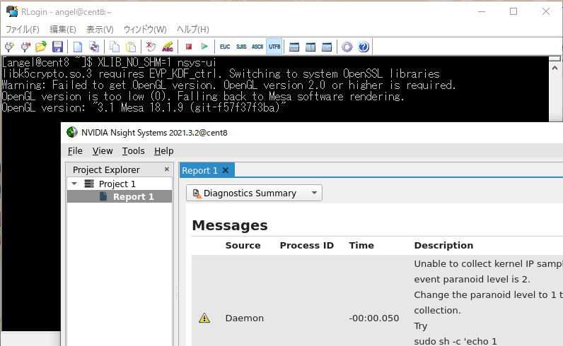Switch encoding to ASCII
This screenshot has width=563, height=346.
pyautogui.click(x=257, y=47)
